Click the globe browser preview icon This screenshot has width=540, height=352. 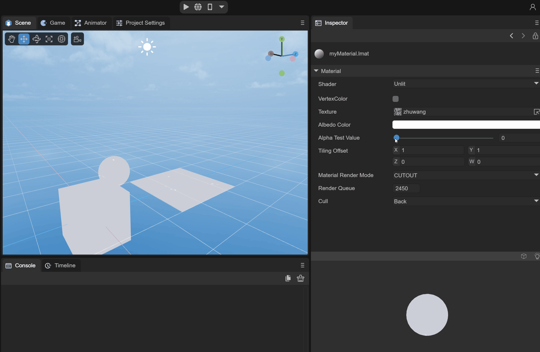(x=198, y=7)
